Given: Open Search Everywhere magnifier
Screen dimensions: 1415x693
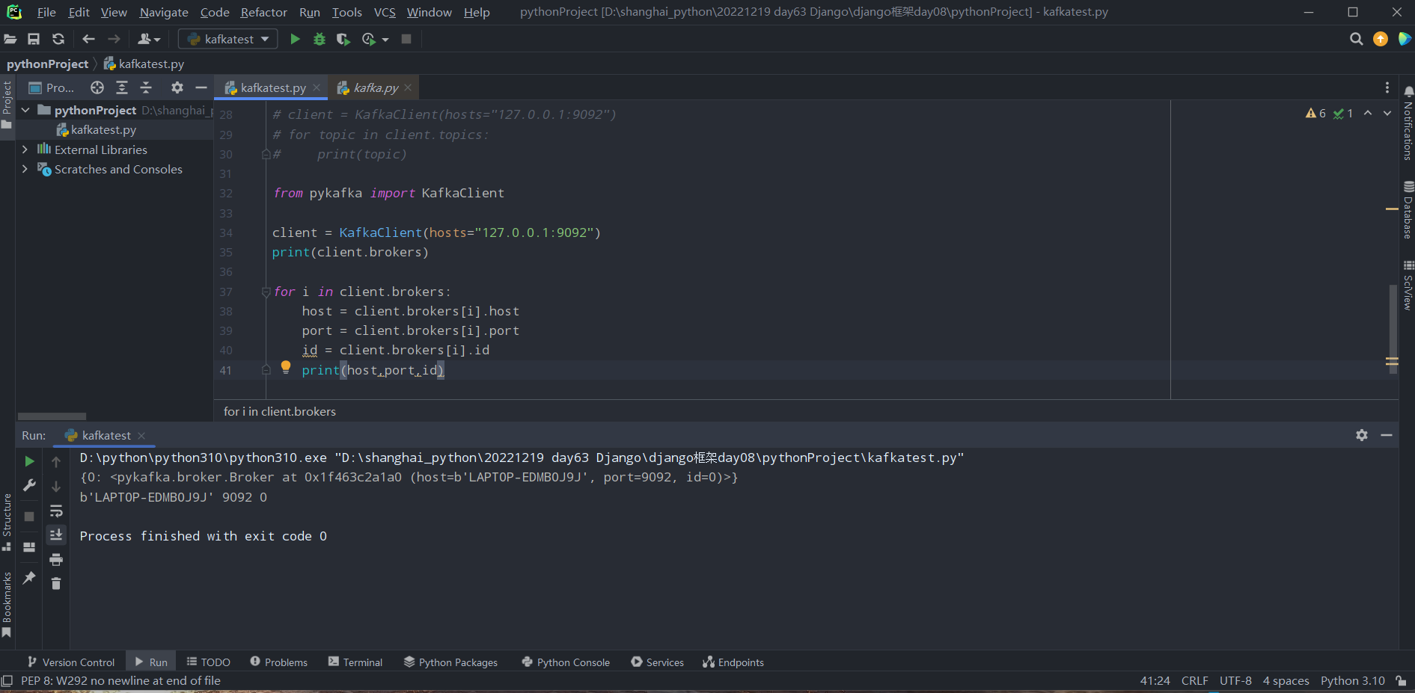Looking at the screenshot, I should (1356, 39).
